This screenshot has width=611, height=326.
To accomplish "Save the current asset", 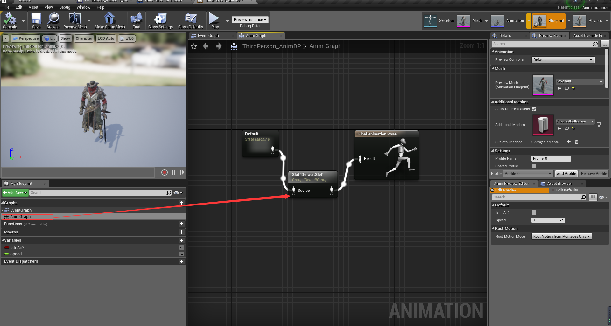I will coord(36,21).
